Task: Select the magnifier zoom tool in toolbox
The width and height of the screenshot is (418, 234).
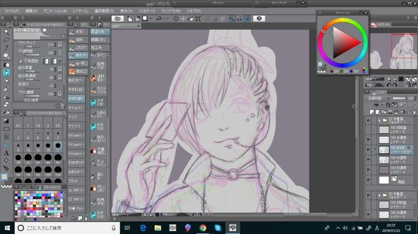Action: (x=6, y=32)
